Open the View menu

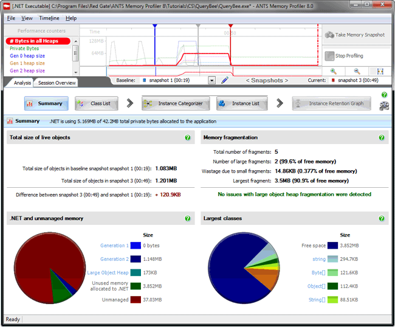27,18
